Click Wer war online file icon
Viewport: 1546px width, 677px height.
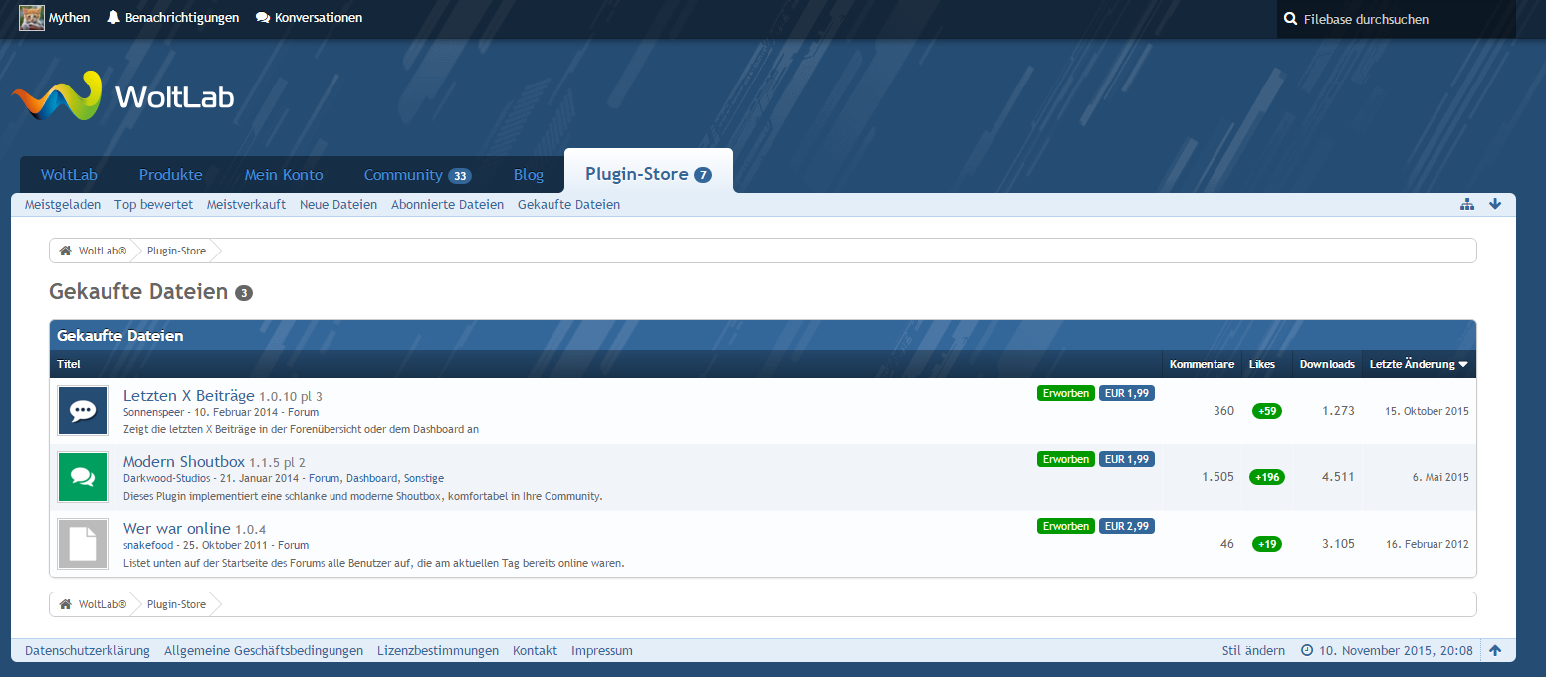tap(83, 544)
